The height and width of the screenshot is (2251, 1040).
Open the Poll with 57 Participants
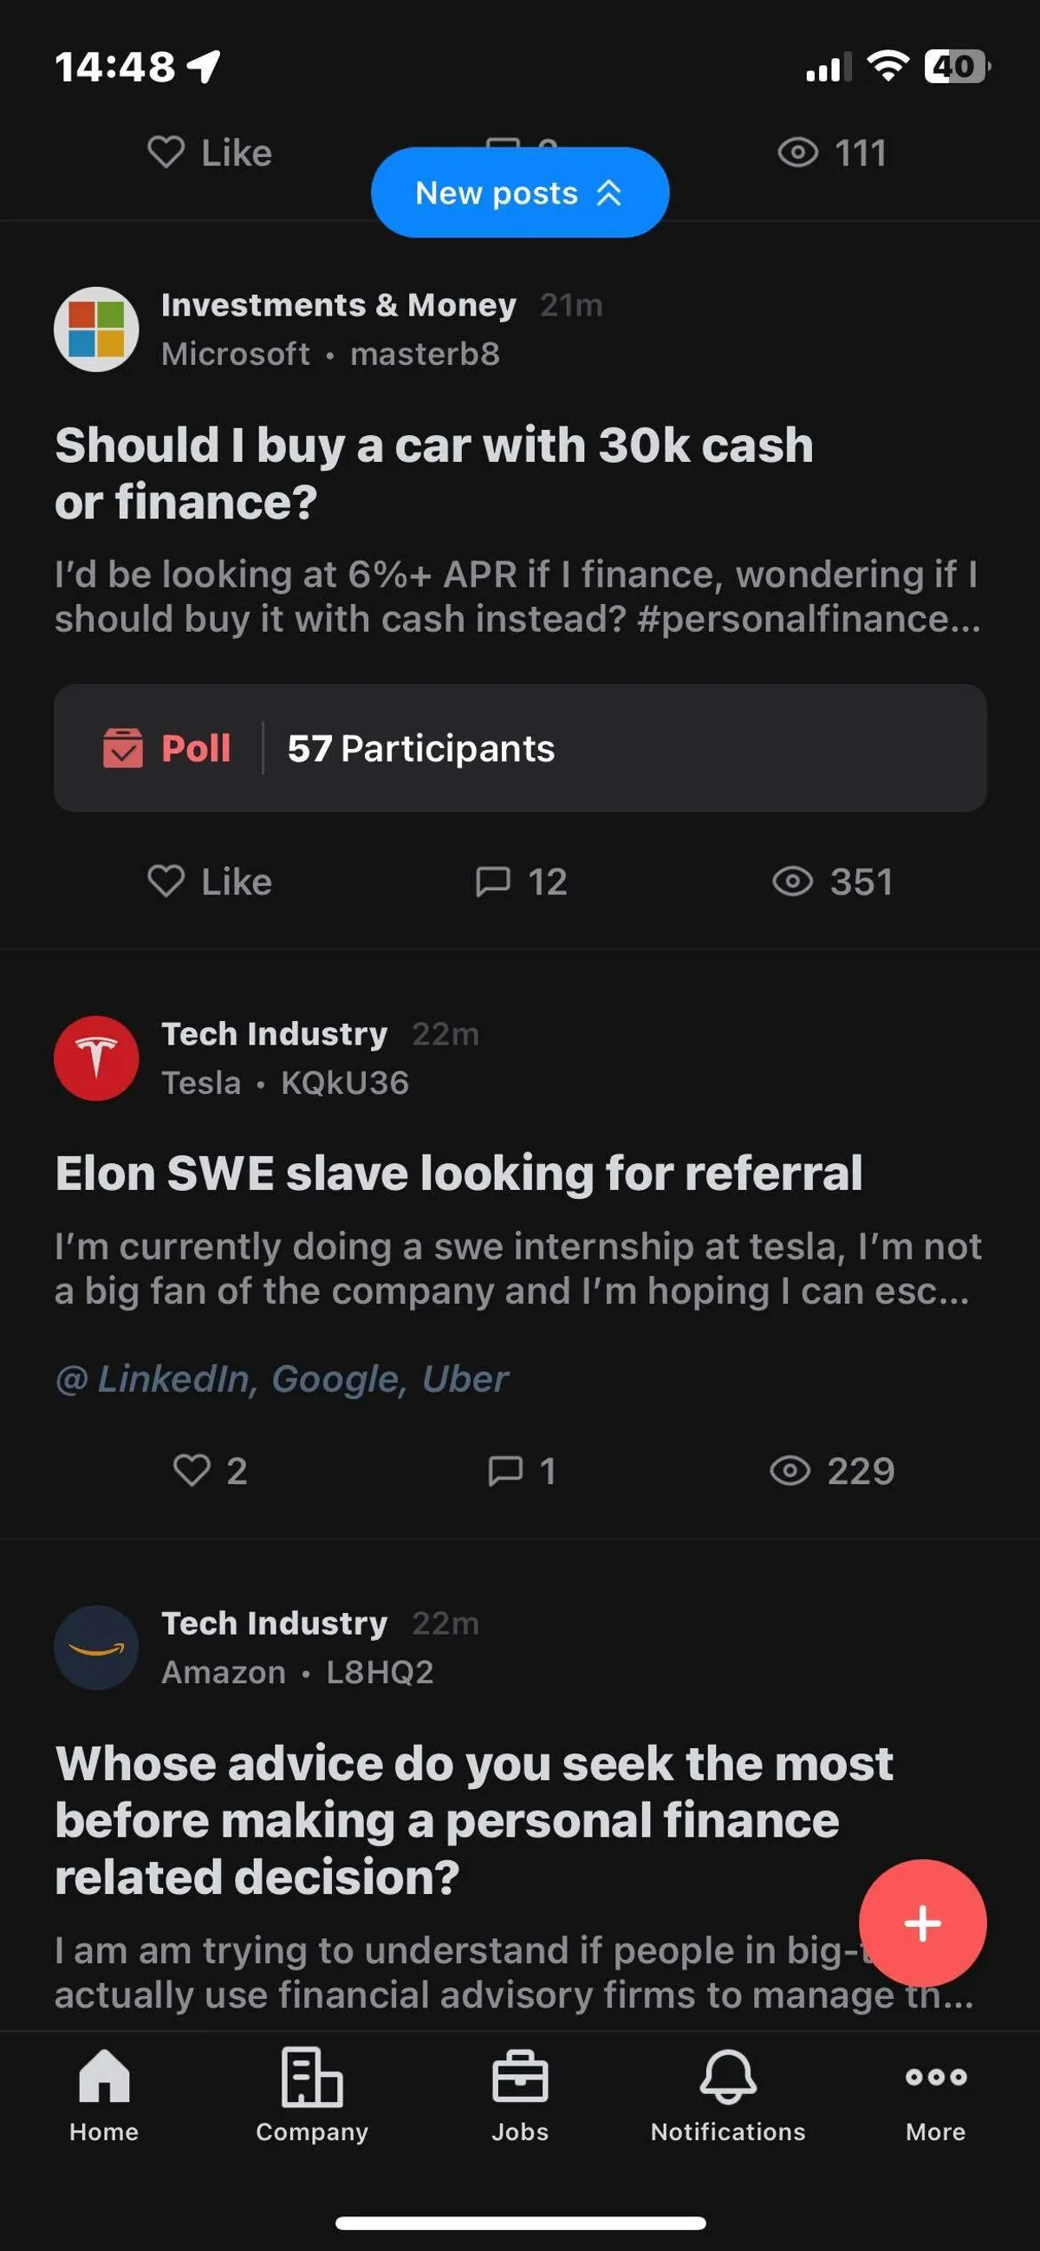click(520, 748)
